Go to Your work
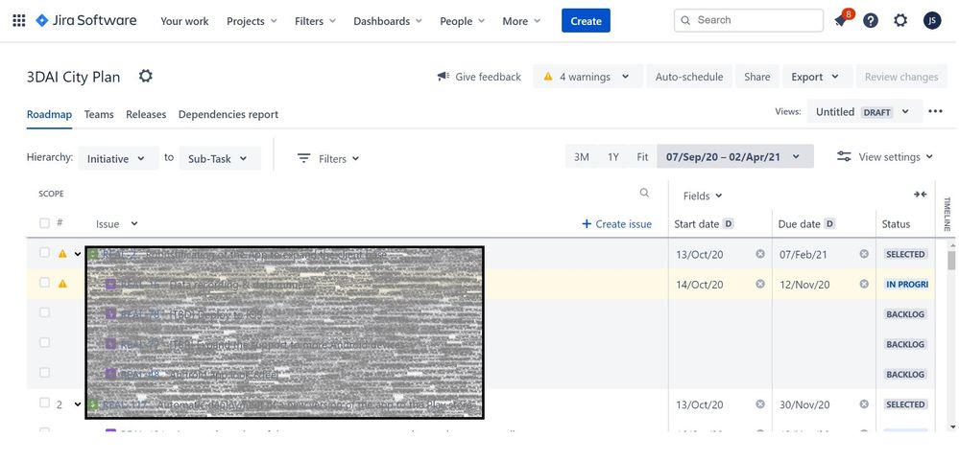 [x=184, y=21]
